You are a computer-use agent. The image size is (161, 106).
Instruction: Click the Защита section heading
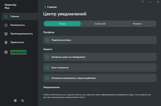pos(48,49)
